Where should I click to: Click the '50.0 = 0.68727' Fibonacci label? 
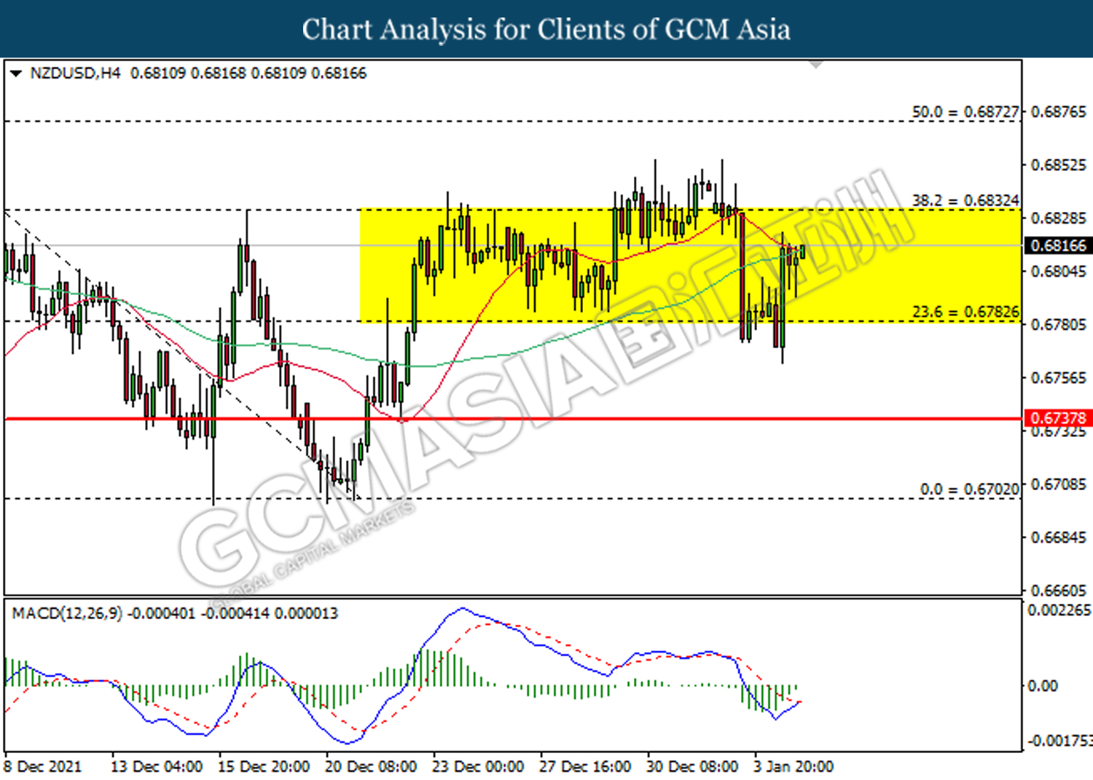965,112
